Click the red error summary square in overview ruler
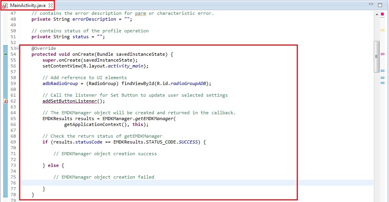389x202 pixels. [x=382, y=14]
